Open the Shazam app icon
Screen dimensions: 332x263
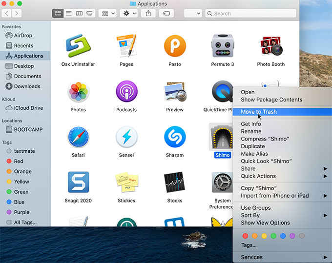point(174,137)
